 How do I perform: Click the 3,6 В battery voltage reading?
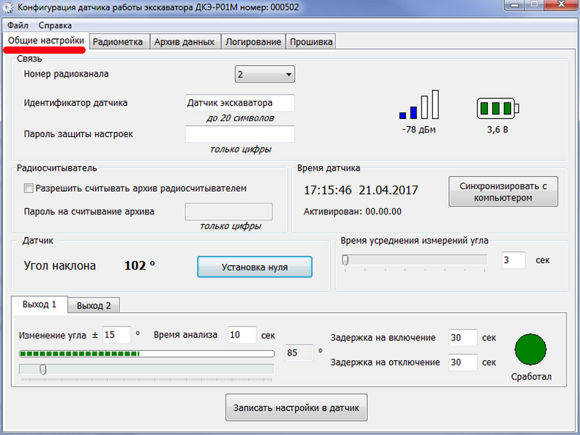click(497, 130)
